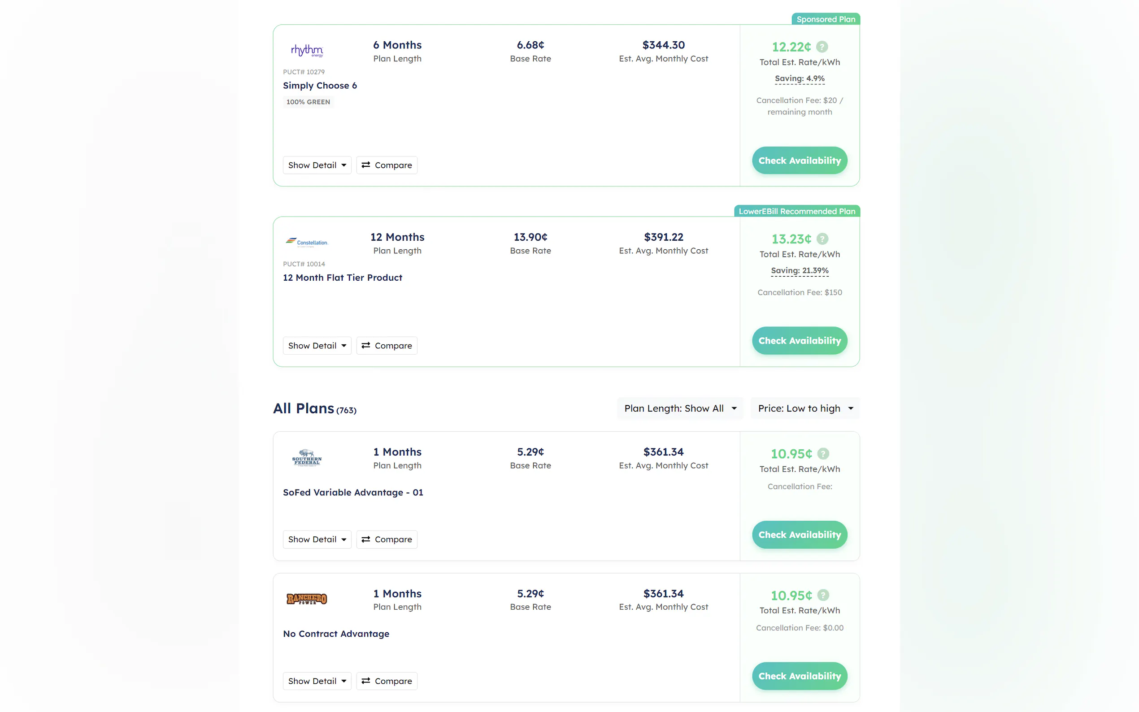This screenshot has width=1139, height=712.
Task: Expand Show Detail for Simply Choose 6
Action: tap(317, 165)
